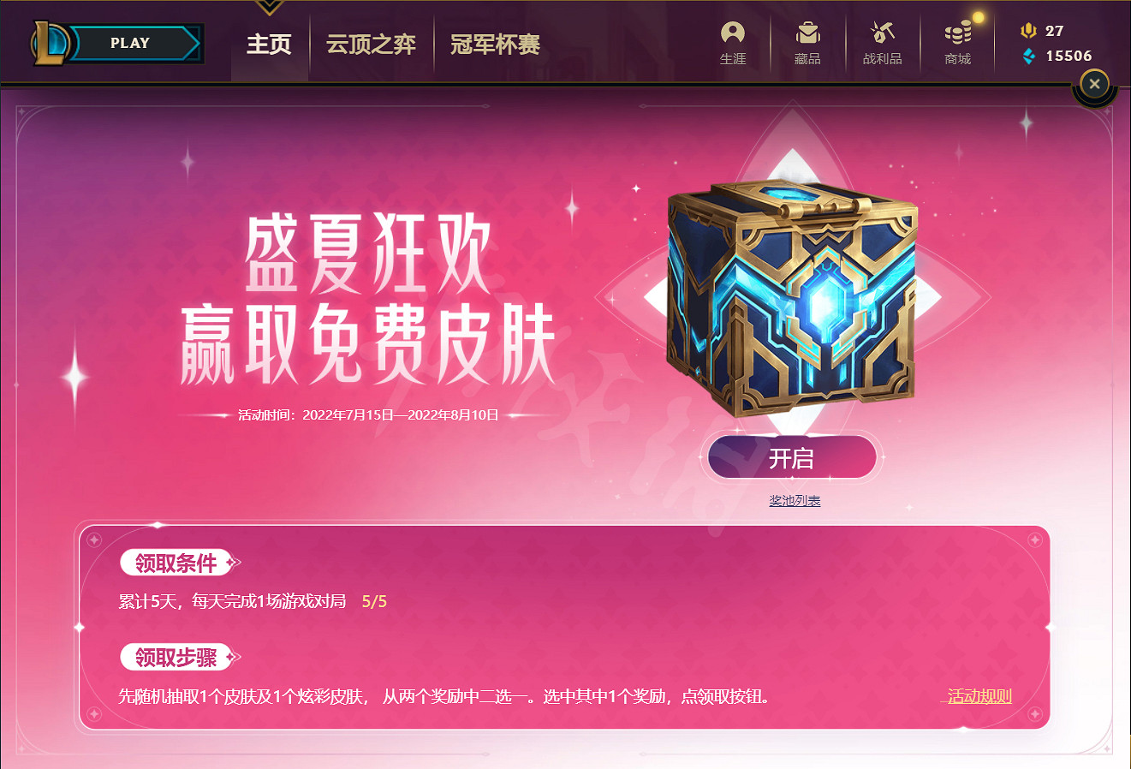
Task: Close the event overlay with the X
Action: tap(1094, 84)
